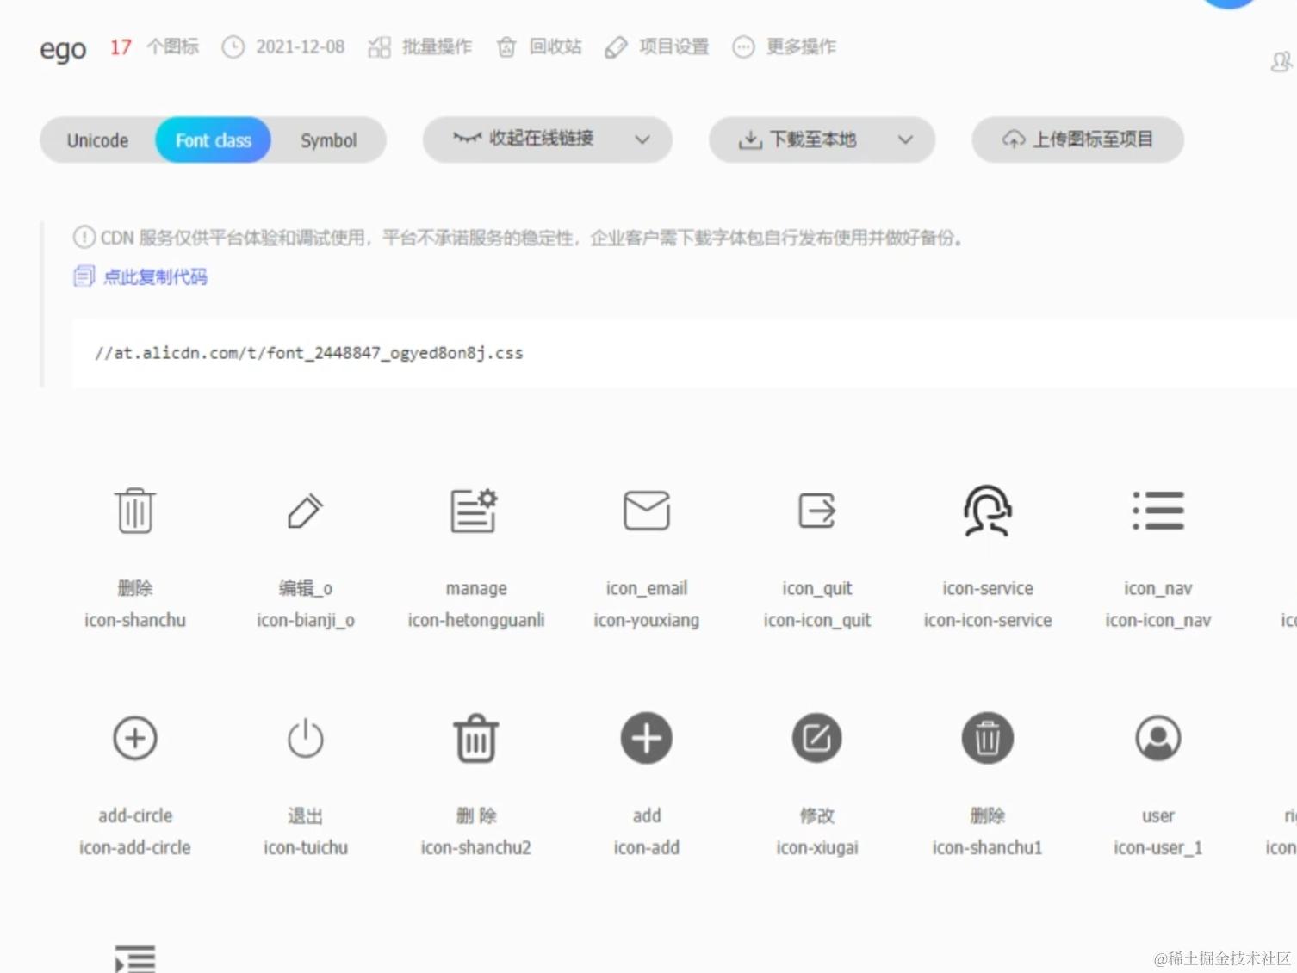Select the user avatar icon icon-user_1
The image size is (1297, 973).
pos(1158,738)
